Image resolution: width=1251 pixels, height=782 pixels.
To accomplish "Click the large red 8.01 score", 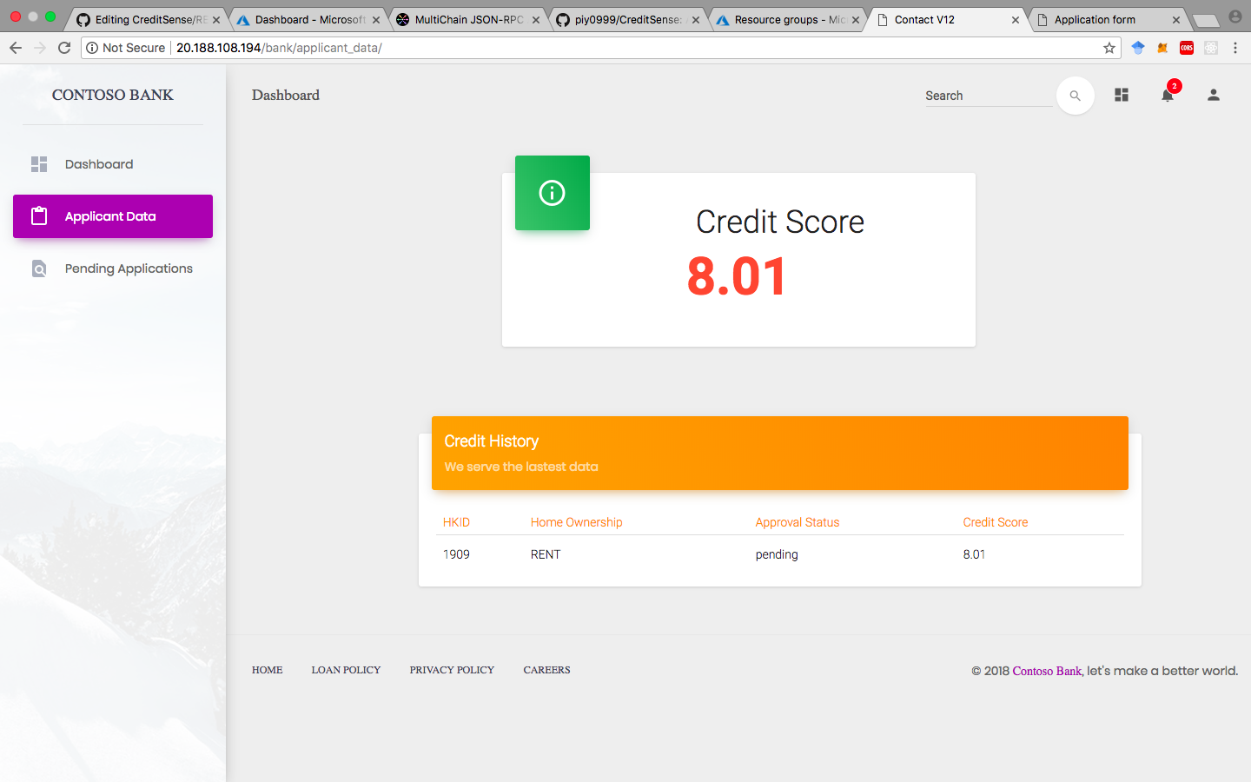I will coord(737,276).
